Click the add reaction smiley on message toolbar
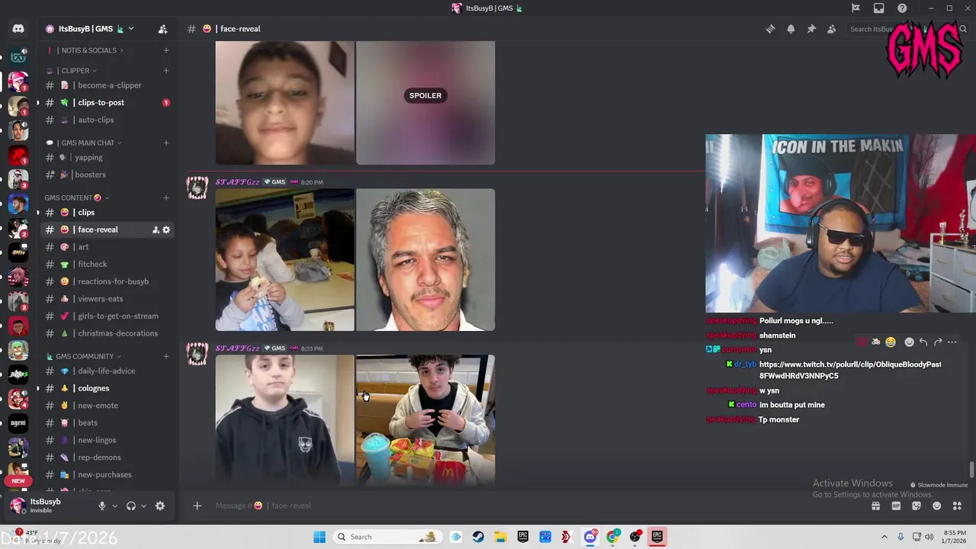Viewport: 976px width, 549px height. point(909,342)
